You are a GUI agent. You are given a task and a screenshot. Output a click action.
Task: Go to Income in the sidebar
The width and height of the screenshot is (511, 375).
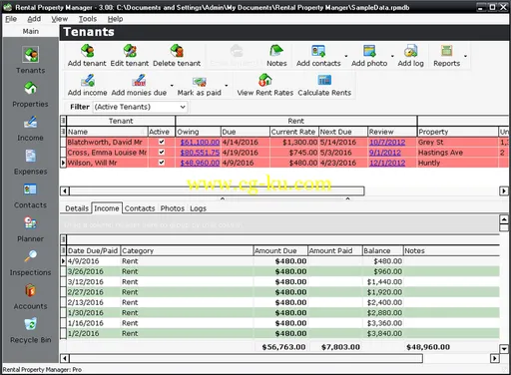point(30,129)
